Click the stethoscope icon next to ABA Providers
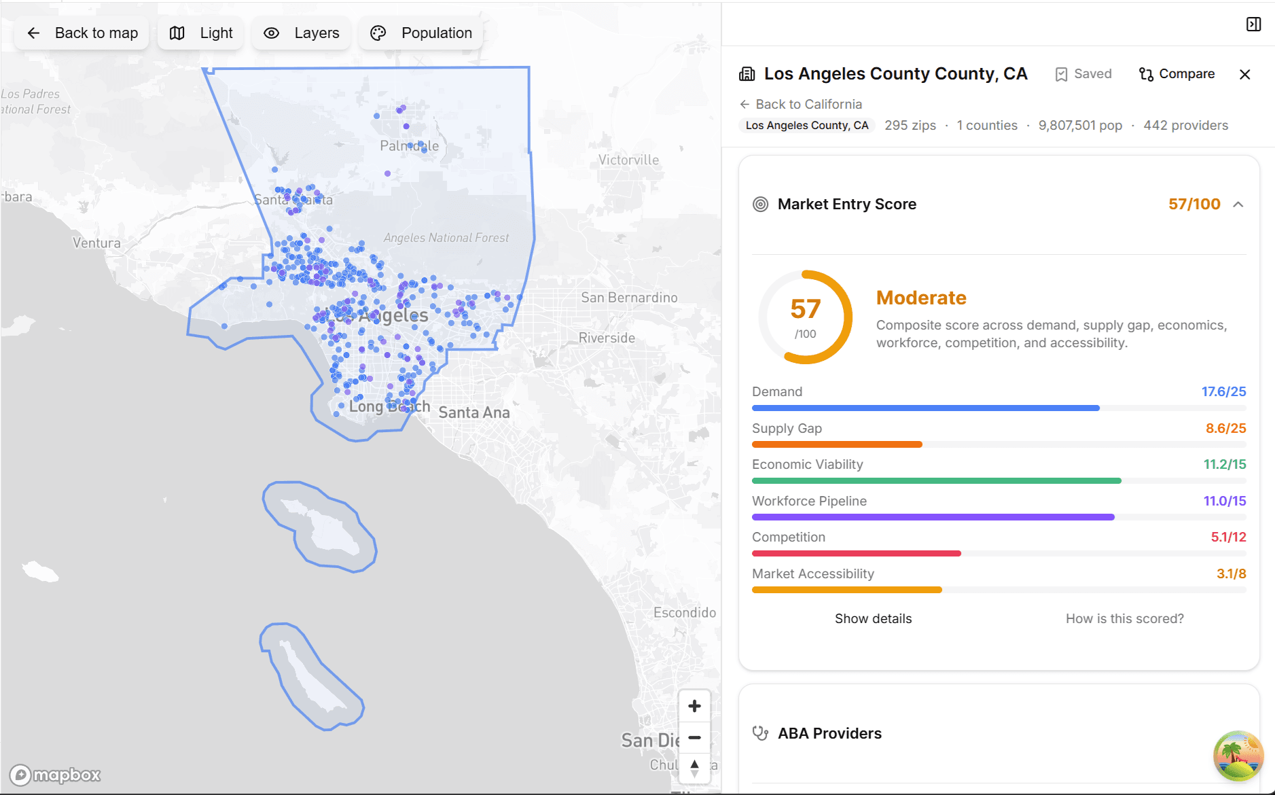Screen dimensions: 1275x795 pyautogui.click(x=761, y=733)
